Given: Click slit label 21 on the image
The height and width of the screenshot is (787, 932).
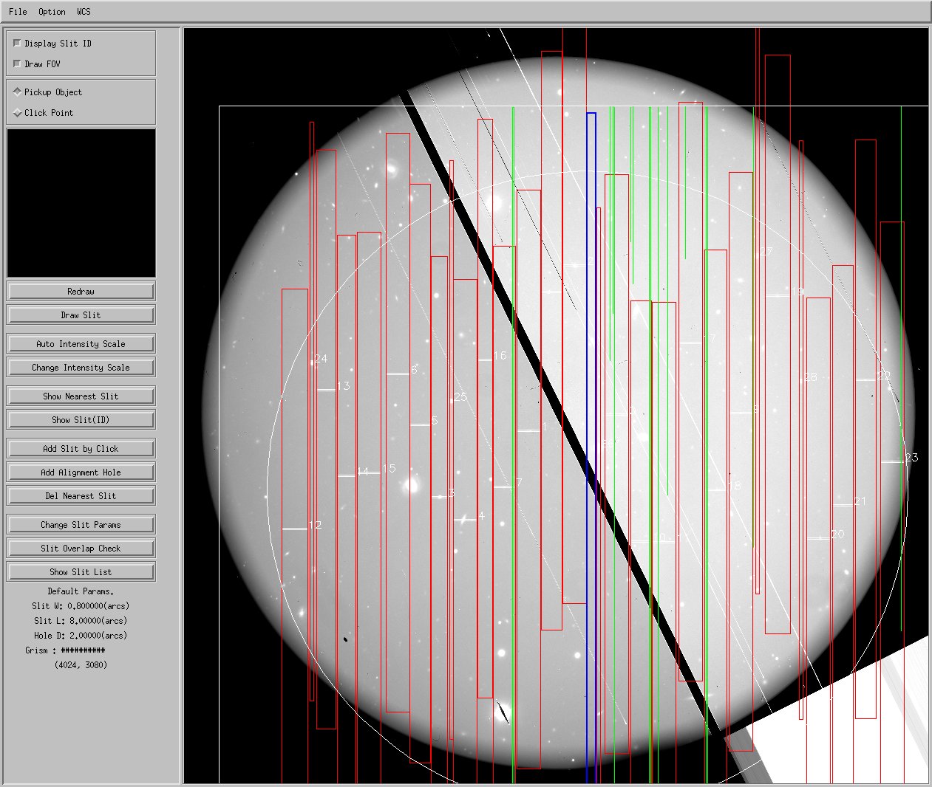Looking at the screenshot, I should coord(860,501).
